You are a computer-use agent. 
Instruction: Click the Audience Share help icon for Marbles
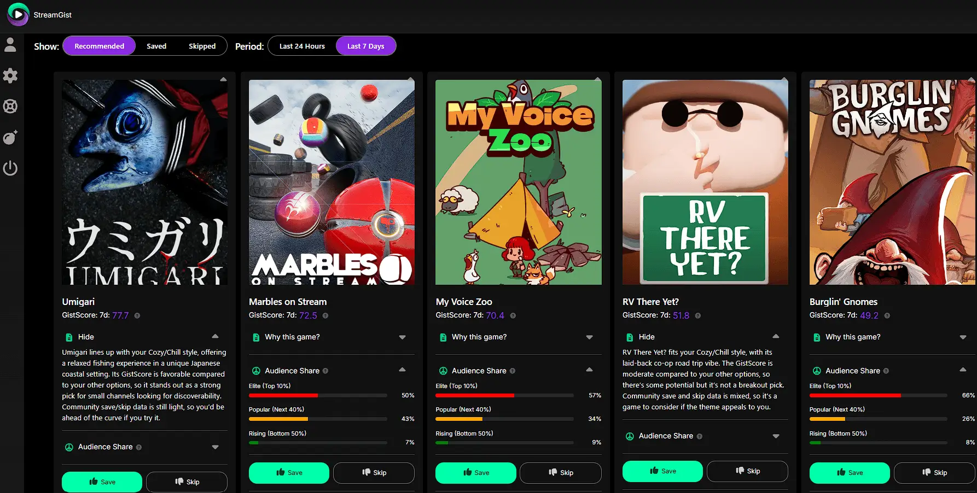tap(325, 371)
